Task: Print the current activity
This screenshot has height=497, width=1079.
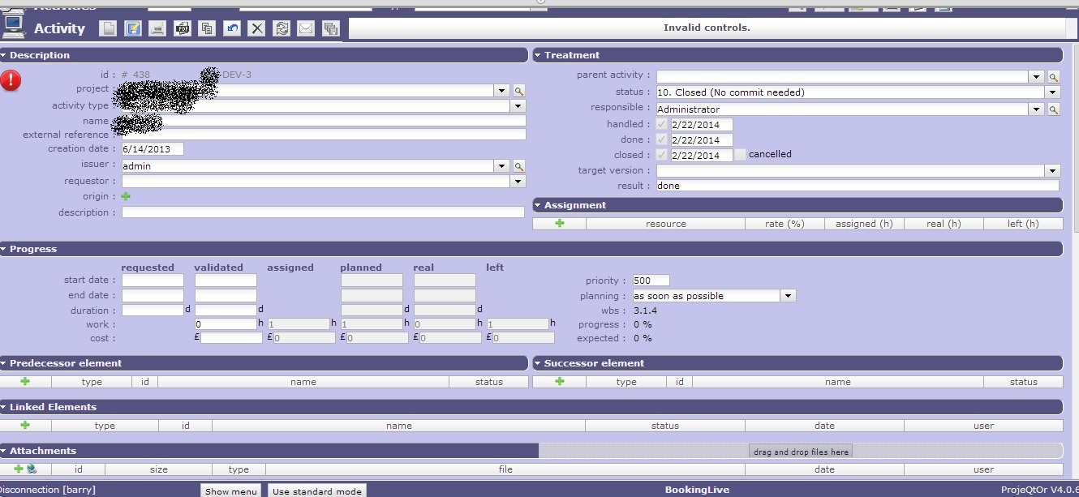Action: [157, 28]
